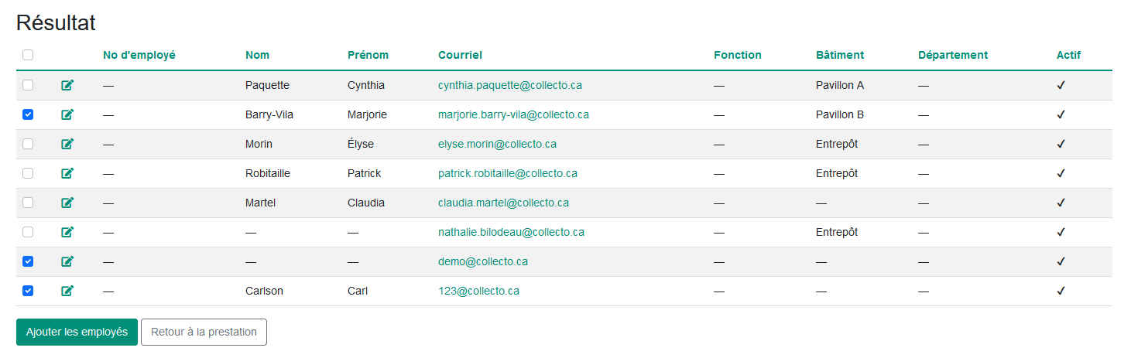Click the Ajouter les employés button
This screenshot has width=1131, height=358.
[x=77, y=332]
